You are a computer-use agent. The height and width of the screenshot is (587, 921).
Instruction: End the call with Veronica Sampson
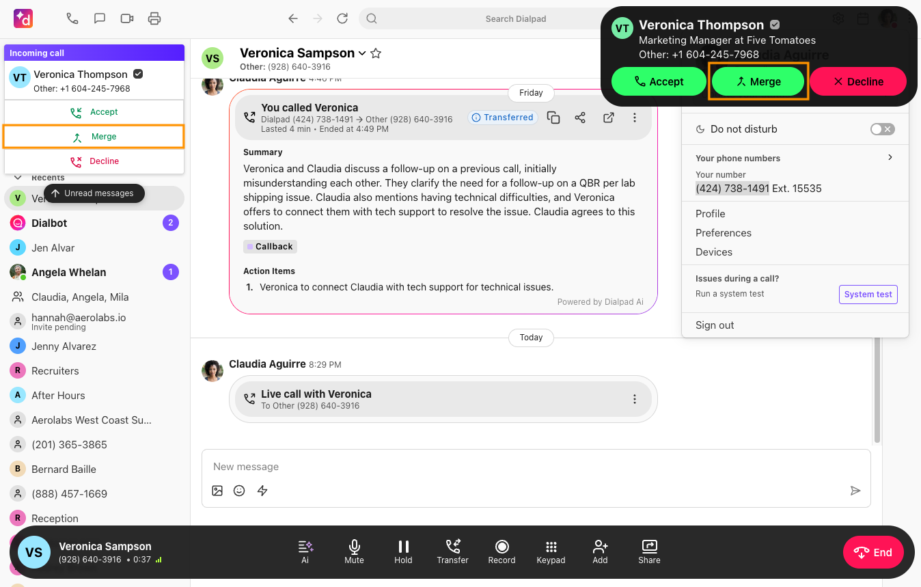pyautogui.click(x=873, y=552)
